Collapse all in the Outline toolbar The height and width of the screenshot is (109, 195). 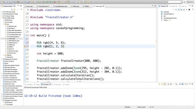coord(176,10)
